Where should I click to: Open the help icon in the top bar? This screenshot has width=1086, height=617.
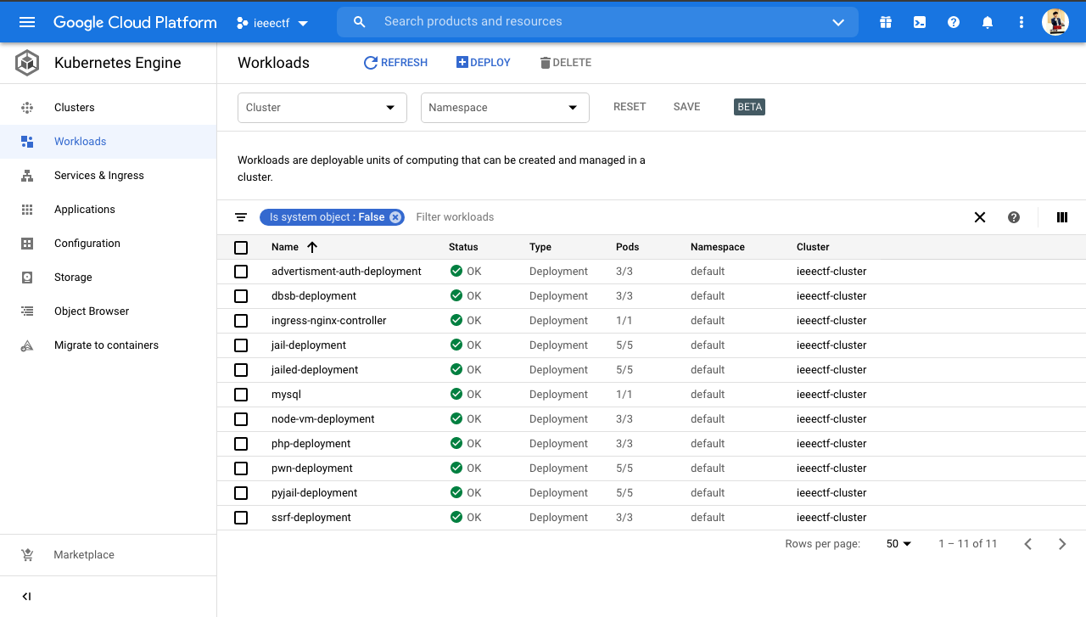click(x=954, y=22)
